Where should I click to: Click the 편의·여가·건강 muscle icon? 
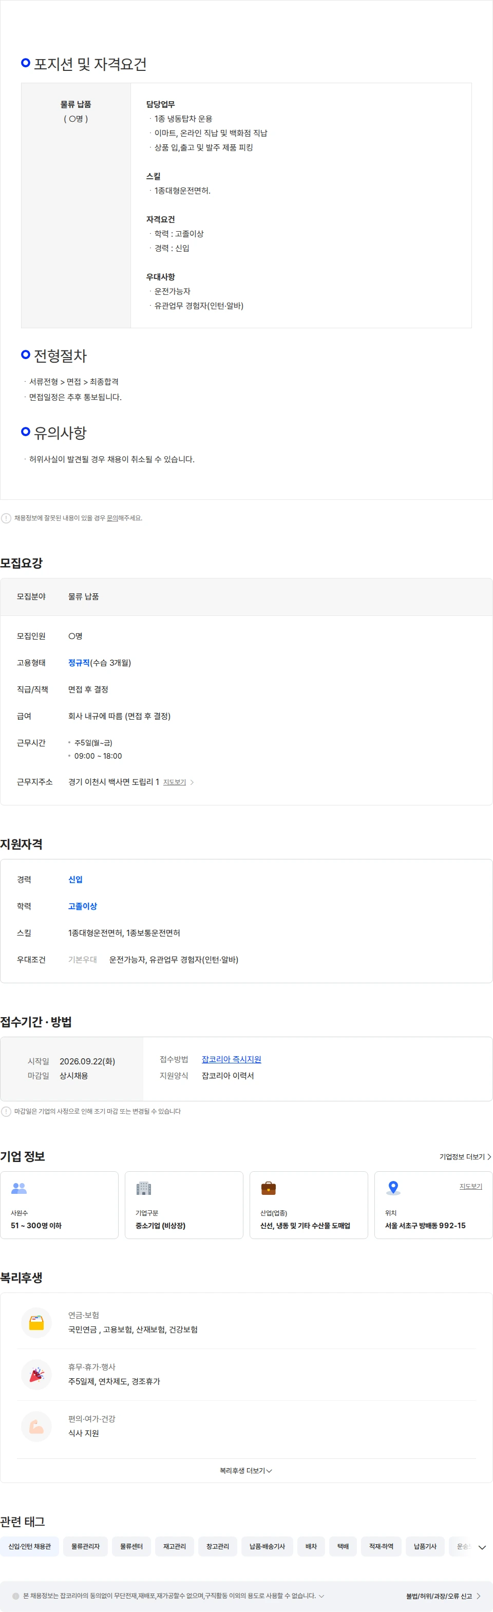(x=36, y=1426)
